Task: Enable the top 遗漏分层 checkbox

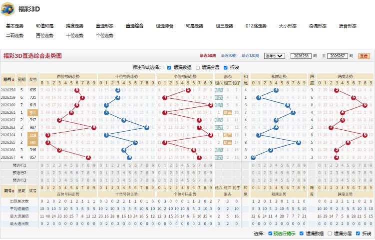Action: pos(198,68)
